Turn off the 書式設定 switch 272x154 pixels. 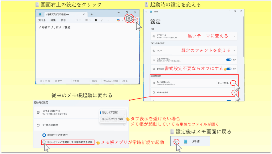228,69
